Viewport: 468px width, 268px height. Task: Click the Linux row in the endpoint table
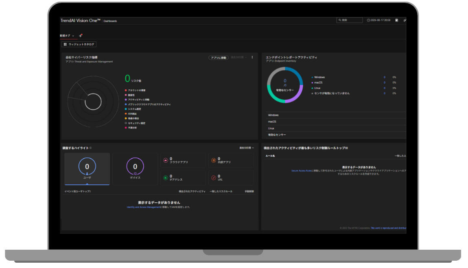click(336, 128)
